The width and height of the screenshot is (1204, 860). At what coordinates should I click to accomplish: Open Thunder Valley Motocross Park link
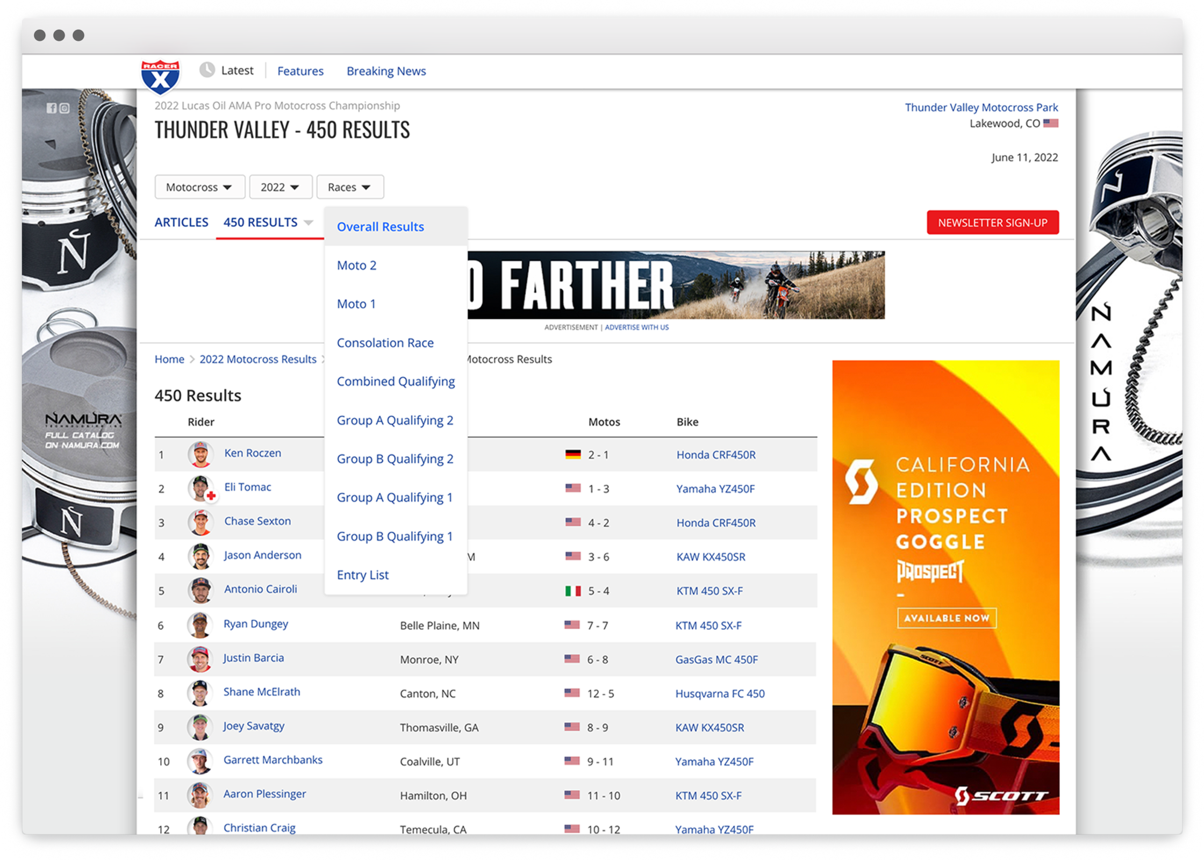pos(981,107)
